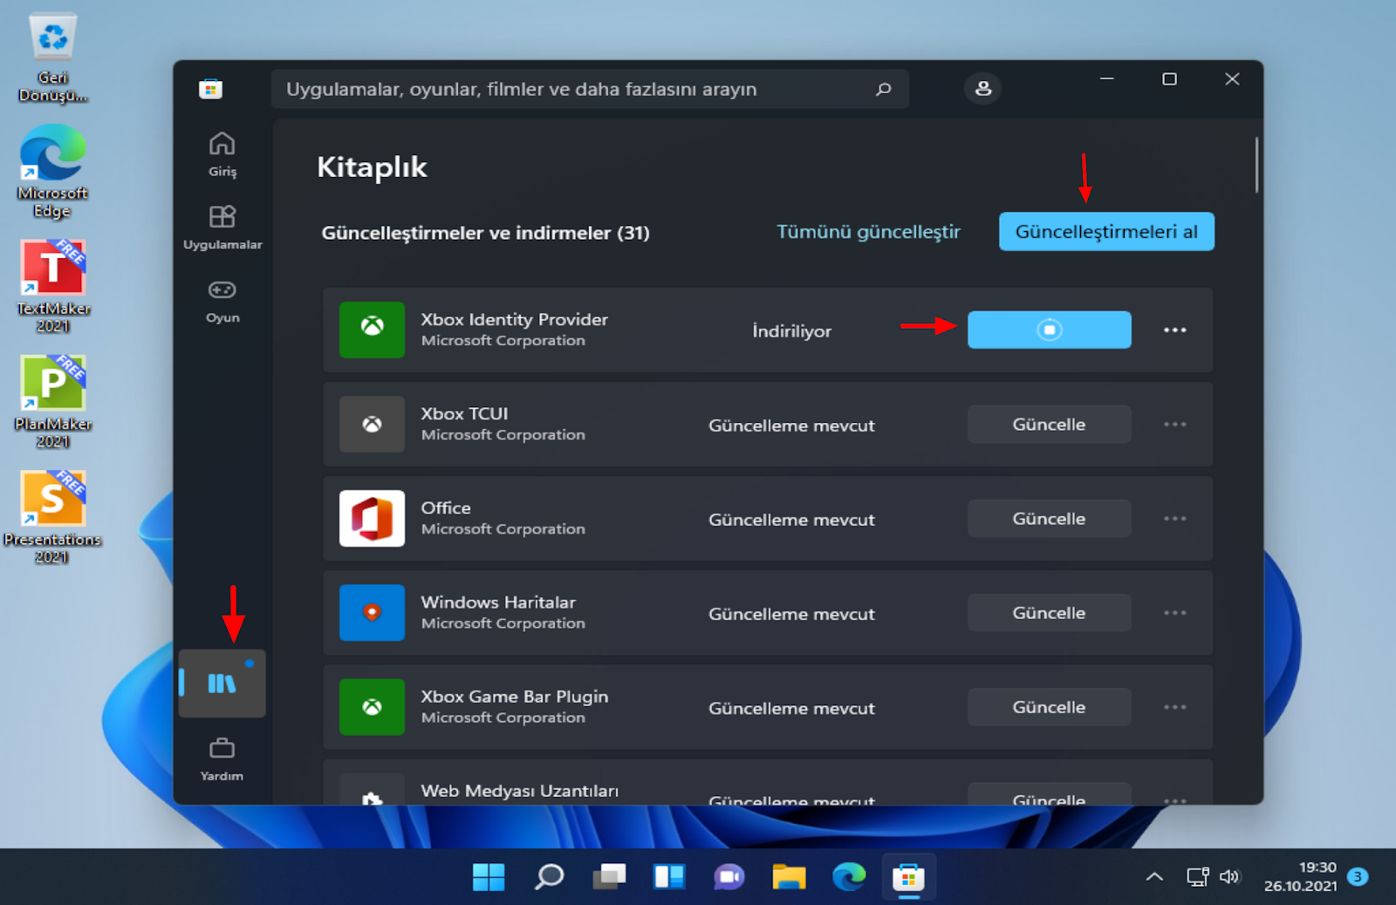Open the Microsoft Store logo icon
This screenshot has height=905, width=1396.
coord(210,89)
